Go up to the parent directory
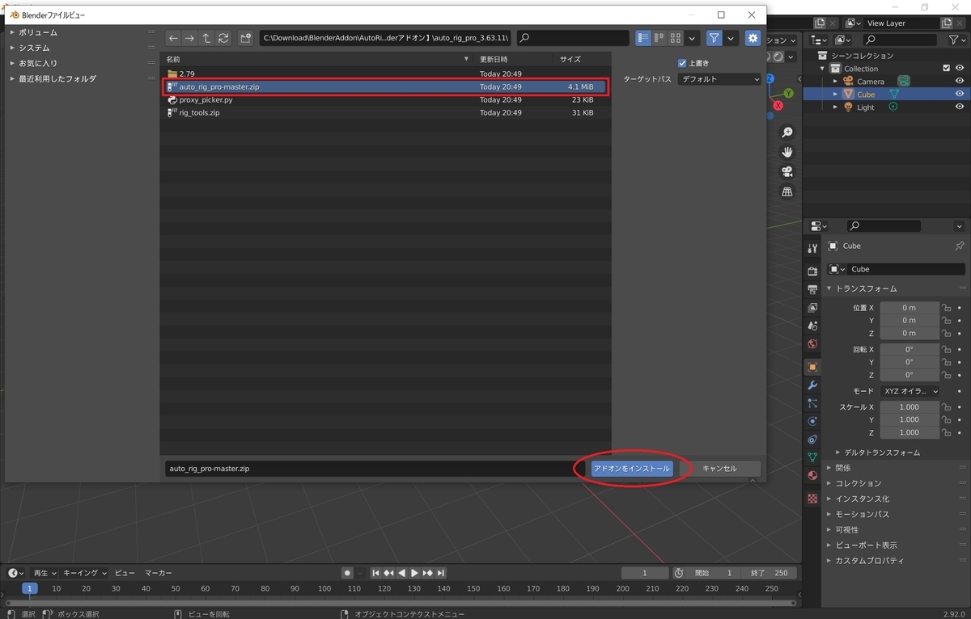The height and width of the screenshot is (619, 971). coord(206,38)
